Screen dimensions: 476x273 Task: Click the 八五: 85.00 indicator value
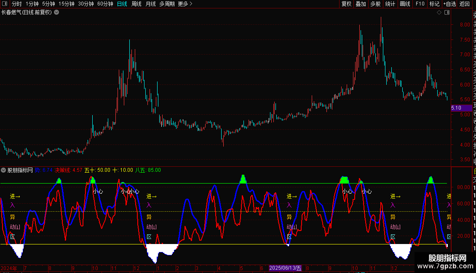point(148,170)
